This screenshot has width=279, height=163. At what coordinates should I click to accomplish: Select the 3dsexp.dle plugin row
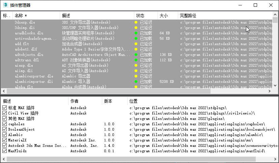point(137,22)
